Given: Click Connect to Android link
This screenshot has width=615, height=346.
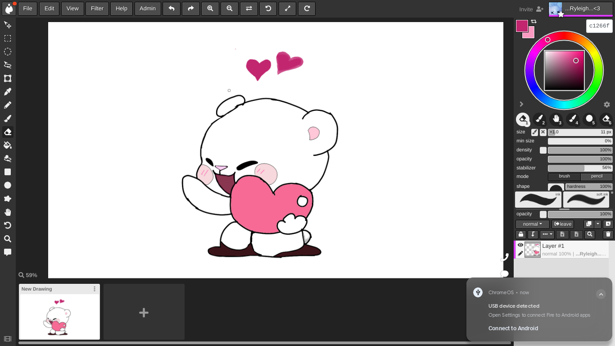Looking at the screenshot, I should pos(513,328).
